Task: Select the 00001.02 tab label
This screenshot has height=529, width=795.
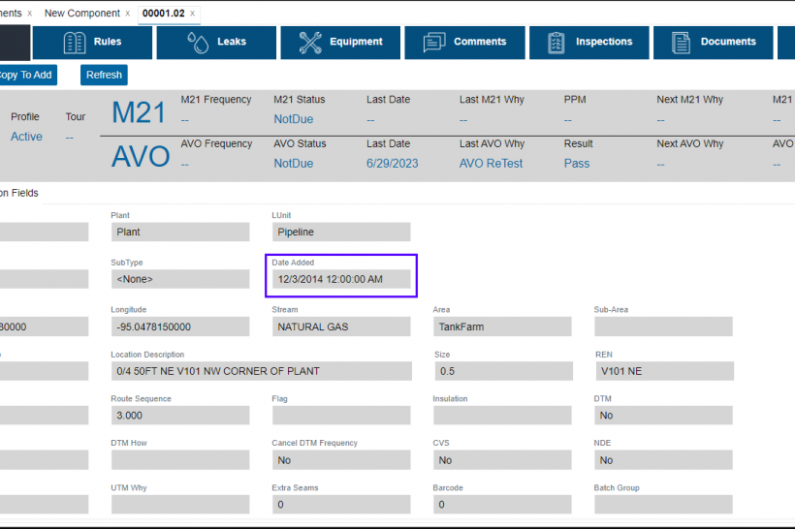Action: pos(163,14)
